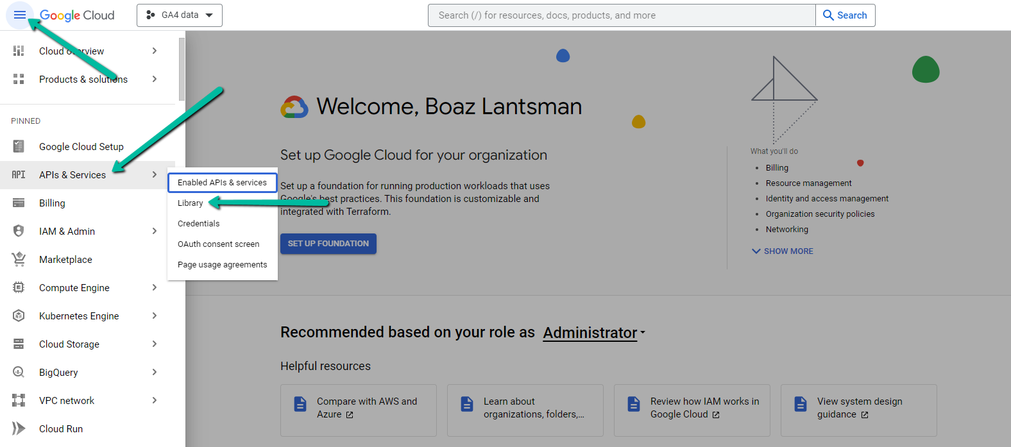The height and width of the screenshot is (447, 1011).
Task: Click the Kubernetes Engine icon
Action: [19, 316]
